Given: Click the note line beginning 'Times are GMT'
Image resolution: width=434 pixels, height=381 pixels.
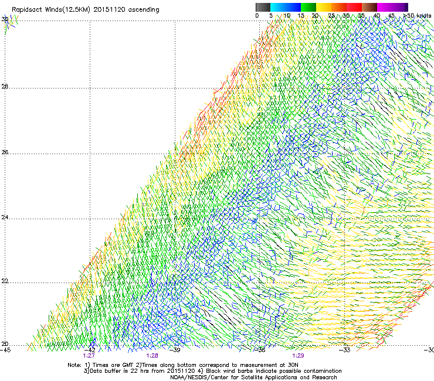Looking at the screenshot, I should coord(182,365).
